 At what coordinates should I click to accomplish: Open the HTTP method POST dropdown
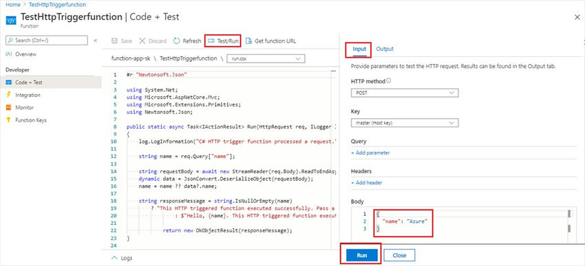pos(405,93)
